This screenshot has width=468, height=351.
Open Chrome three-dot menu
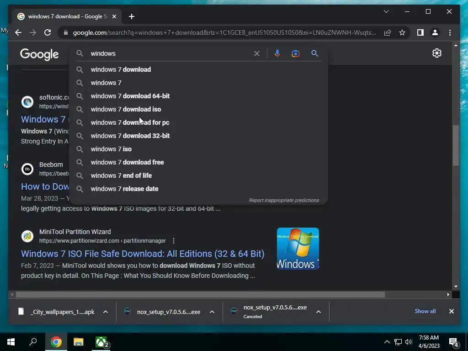[x=450, y=32]
